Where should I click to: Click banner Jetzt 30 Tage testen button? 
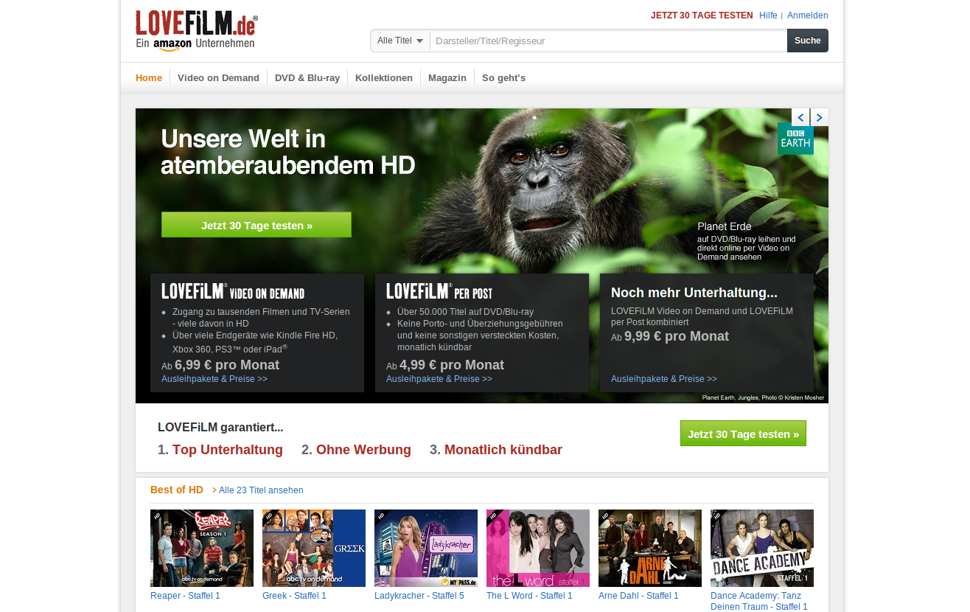(x=257, y=225)
